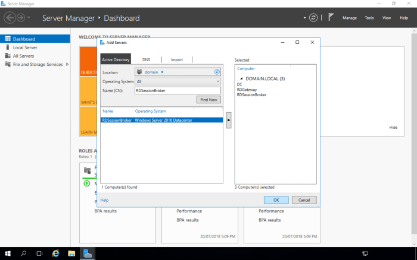Image resolution: width=417 pixels, height=260 pixels.
Task: Open the Help menu in Server Manager
Action: 404,18
